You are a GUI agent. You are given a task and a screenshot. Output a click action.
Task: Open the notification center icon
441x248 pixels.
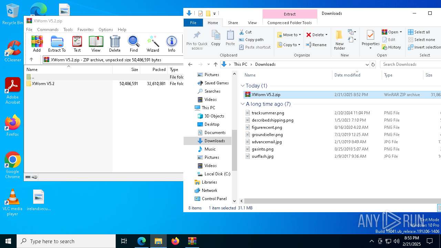pos(430,241)
